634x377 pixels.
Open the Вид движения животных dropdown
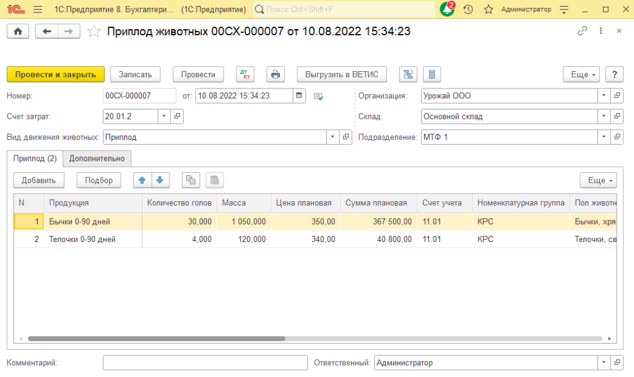click(x=332, y=137)
